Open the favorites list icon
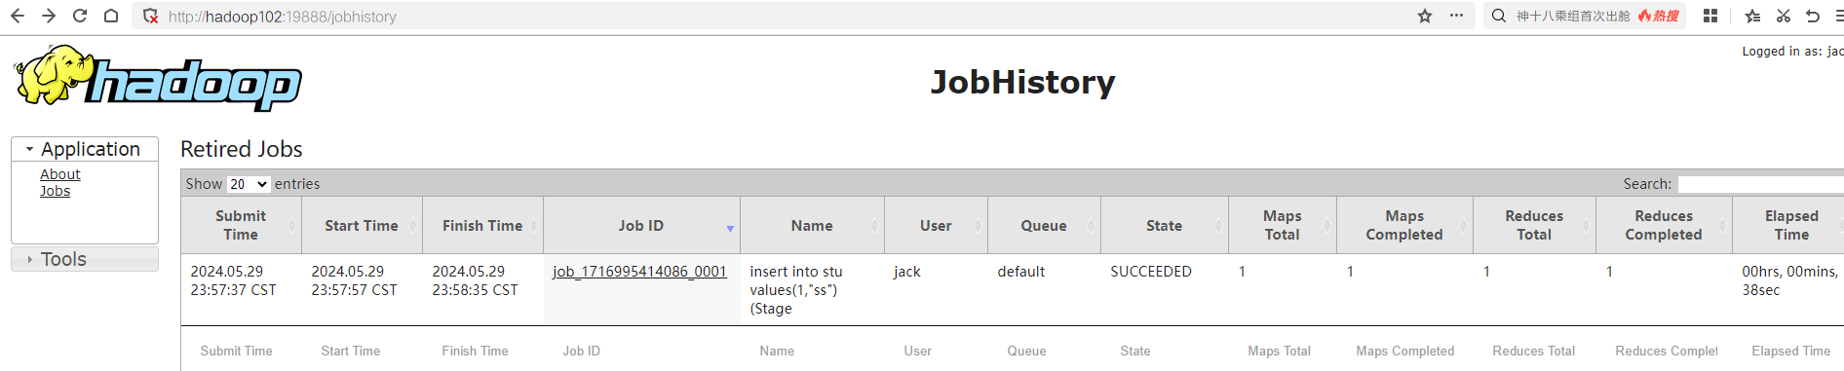Screen dimensions: 1844x371 [x=1752, y=16]
